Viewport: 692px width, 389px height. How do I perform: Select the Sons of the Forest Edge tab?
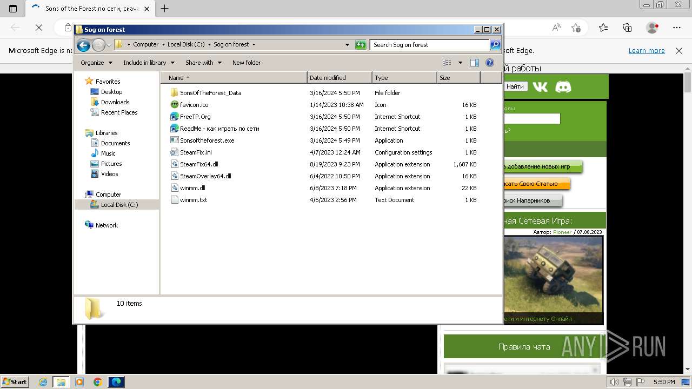(90, 9)
